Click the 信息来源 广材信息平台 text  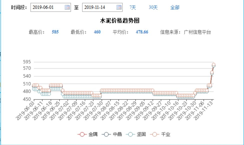coord(186,32)
